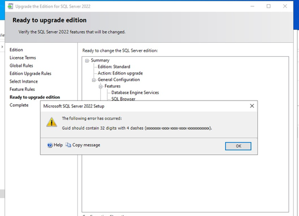
Task: Click the Copy message clipboard icon
Action: [x=68, y=145]
